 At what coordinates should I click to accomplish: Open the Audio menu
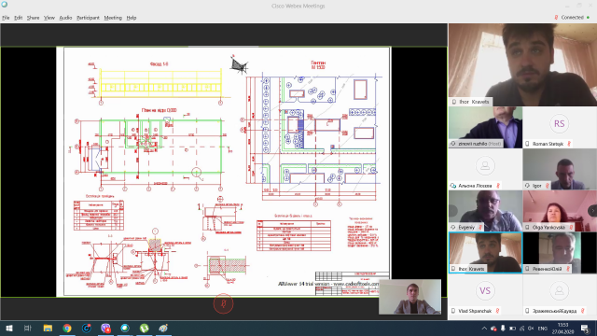[x=65, y=18]
